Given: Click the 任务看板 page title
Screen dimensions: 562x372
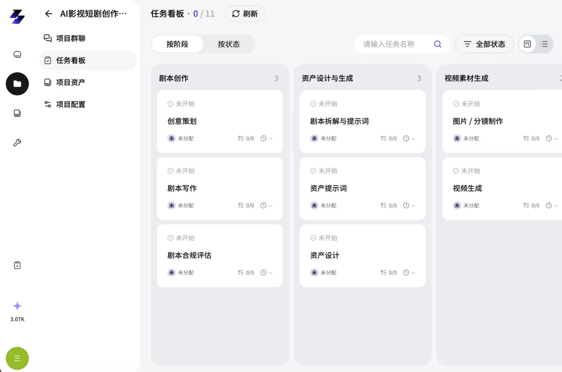Looking at the screenshot, I should pos(168,14).
